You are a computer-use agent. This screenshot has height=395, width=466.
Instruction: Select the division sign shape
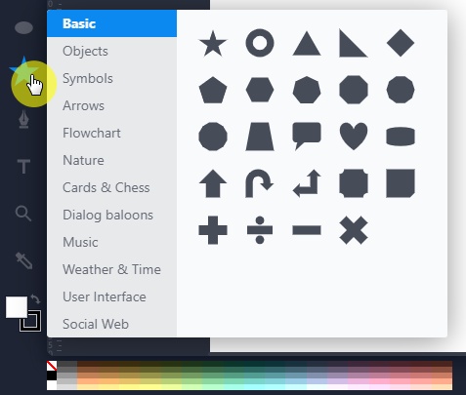[260, 230]
